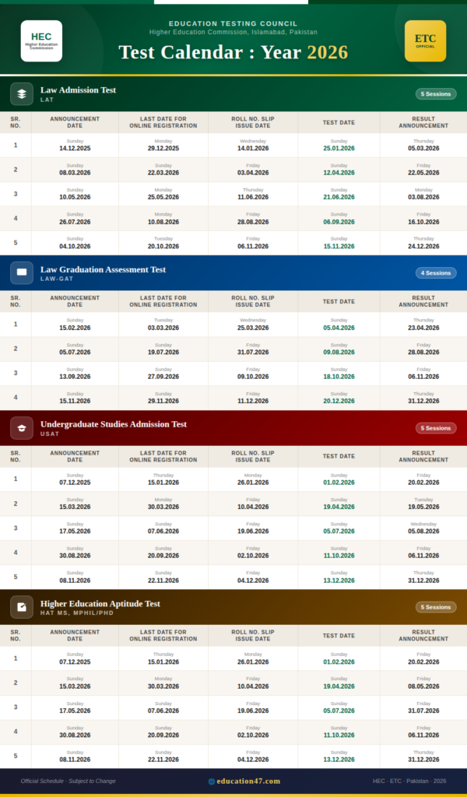The width and height of the screenshot is (467, 797).
Task: Select the Higher Education Aptitude Test section title
Action: pos(100,603)
